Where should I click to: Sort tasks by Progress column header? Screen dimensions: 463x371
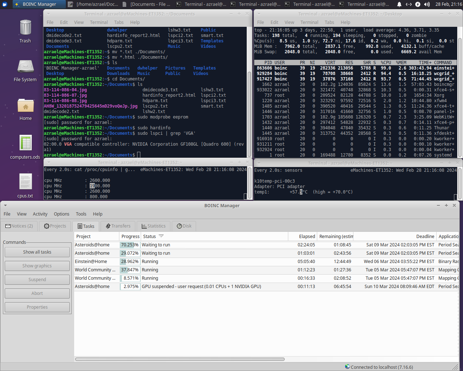tap(130, 236)
